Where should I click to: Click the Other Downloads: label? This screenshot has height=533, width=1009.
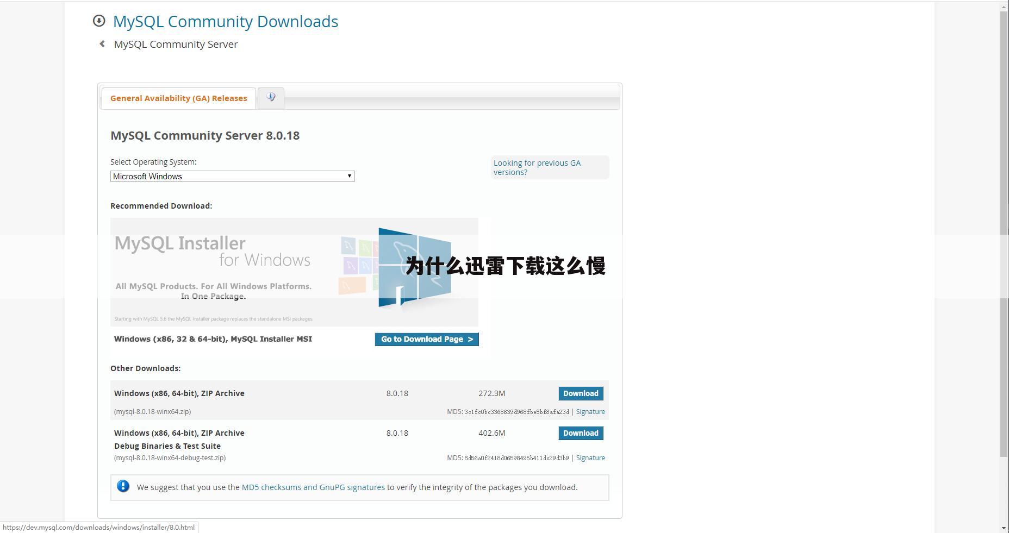pos(146,368)
